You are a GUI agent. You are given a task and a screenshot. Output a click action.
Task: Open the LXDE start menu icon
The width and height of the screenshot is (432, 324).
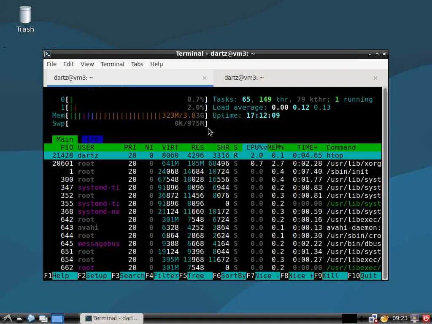(x=7, y=319)
